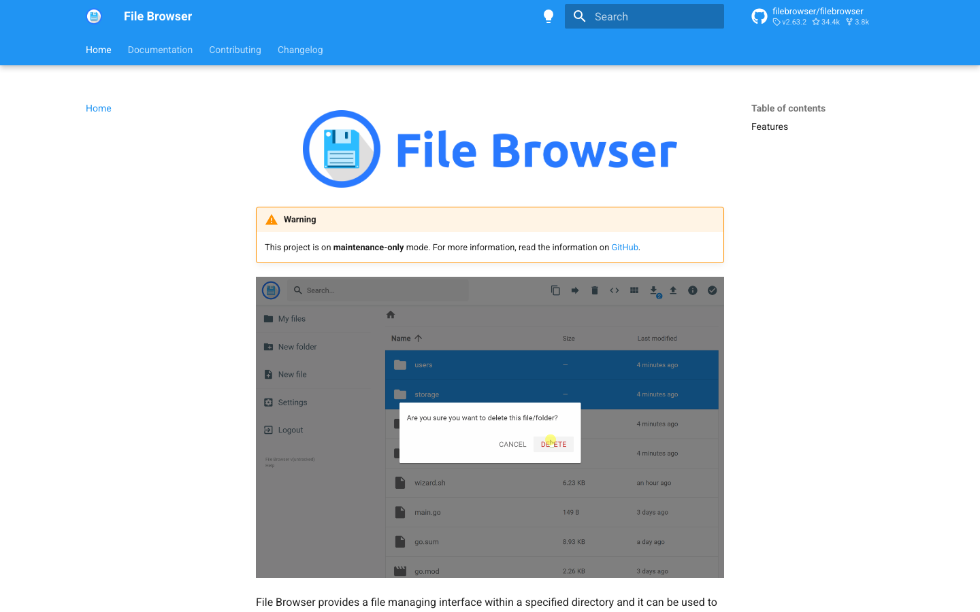Screen dimensions: 980x612
Task: Open the GitHub link in the warning box
Action: click(624, 247)
